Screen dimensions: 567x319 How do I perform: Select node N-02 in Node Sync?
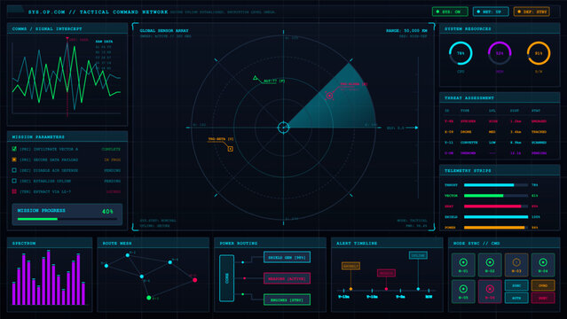coord(490,265)
